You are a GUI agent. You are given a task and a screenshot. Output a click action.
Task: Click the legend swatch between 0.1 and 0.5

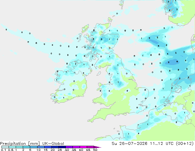(5, 147)
